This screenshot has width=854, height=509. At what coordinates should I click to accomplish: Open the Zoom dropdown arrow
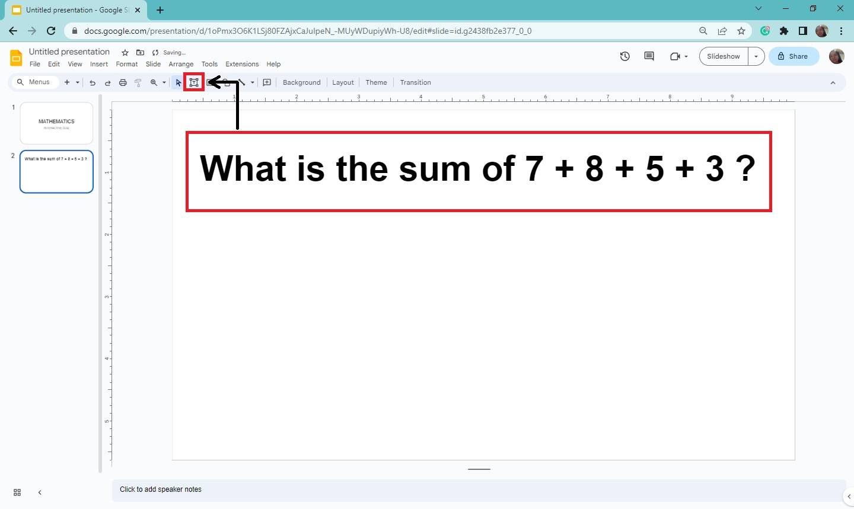[164, 82]
